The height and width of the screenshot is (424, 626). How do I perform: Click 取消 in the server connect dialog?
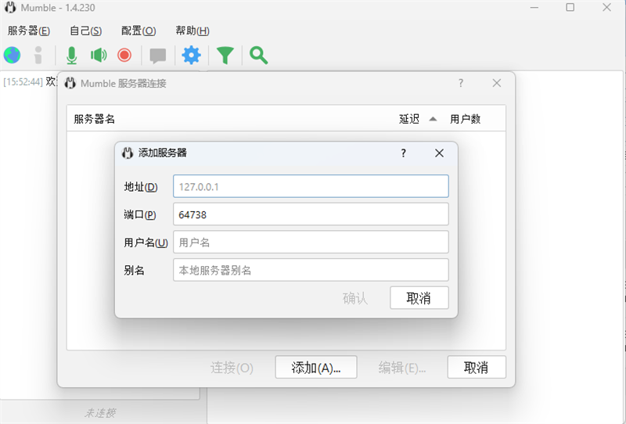pyautogui.click(x=477, y=368)
